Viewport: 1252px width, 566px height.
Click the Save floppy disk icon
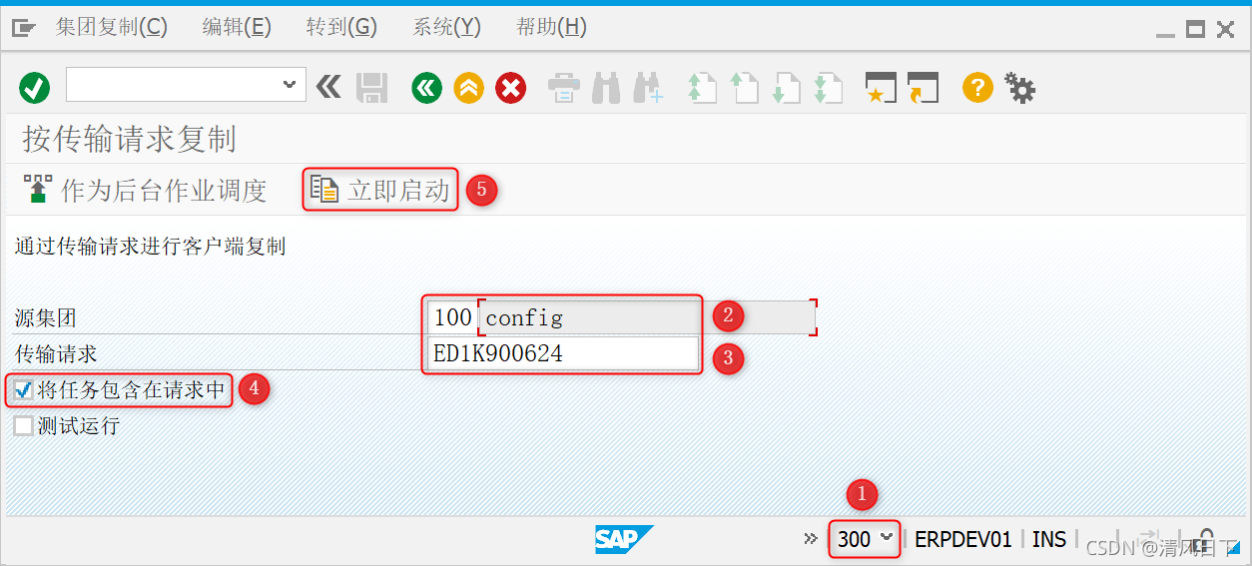pyautogui.click(x=371, y=88)
